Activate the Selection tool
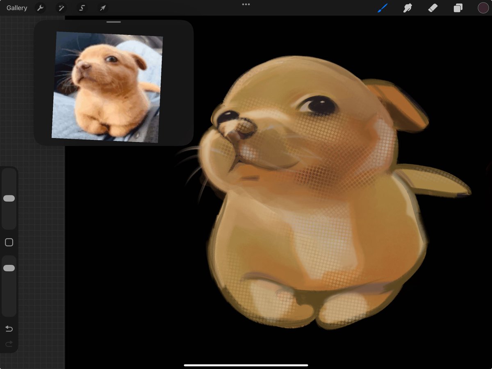This screenshot has height=369, width=492. pos(82,8)
